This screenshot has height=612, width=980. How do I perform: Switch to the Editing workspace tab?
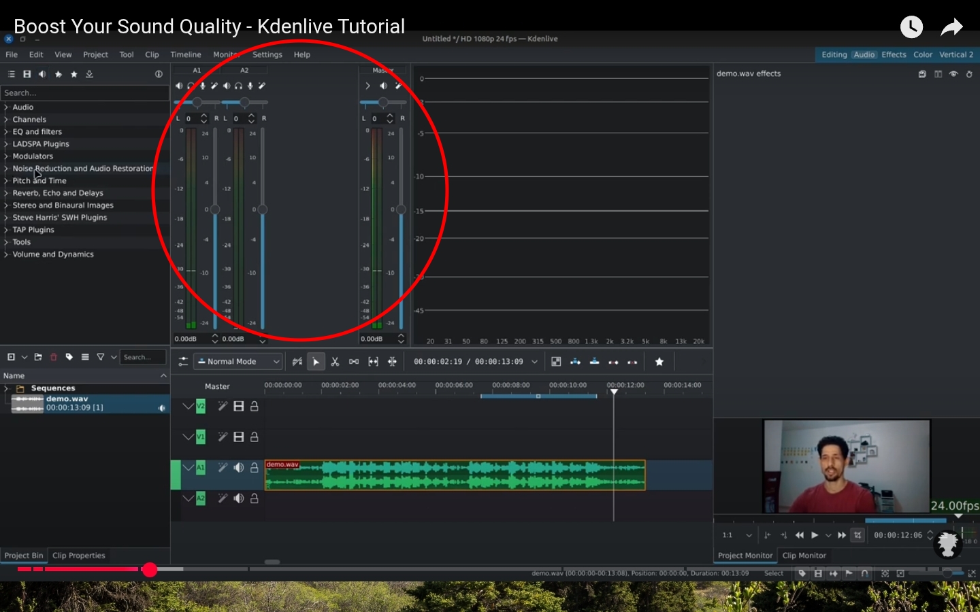pos(834,54)
